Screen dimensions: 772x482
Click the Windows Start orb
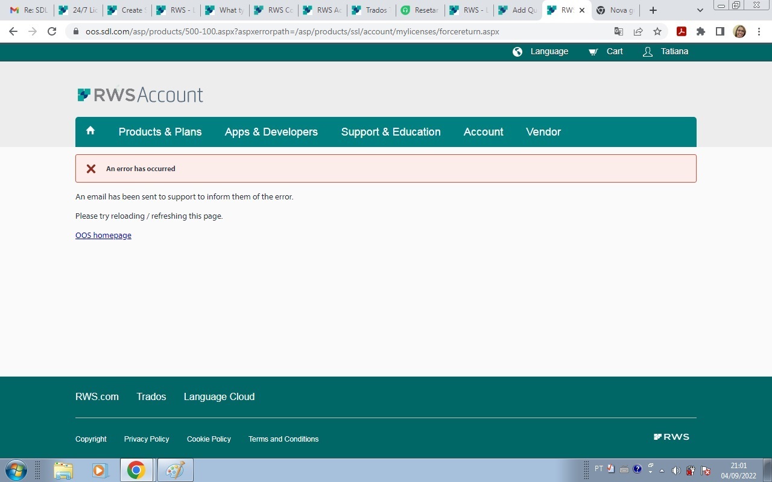point(15,469)
